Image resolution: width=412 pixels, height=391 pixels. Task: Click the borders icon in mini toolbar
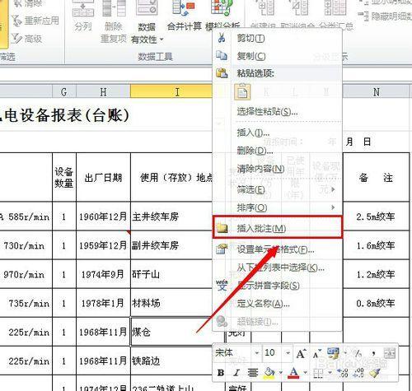tap(318, 373)
